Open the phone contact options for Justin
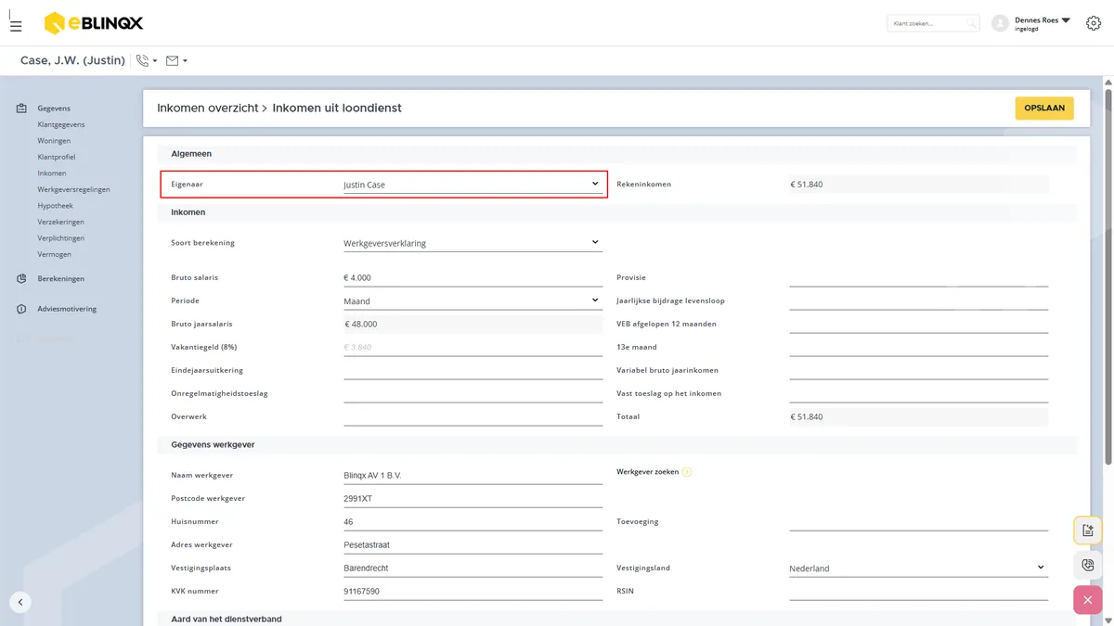Screen dimensions: 1114x626 pos(147,61)
